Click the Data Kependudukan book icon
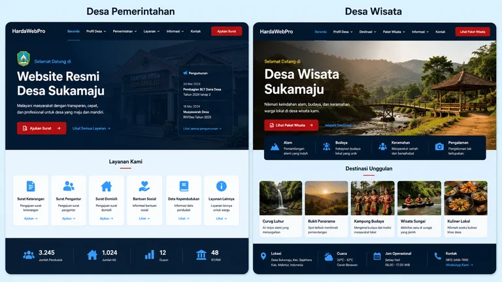 pyautogui.click(x=184, y=186)
